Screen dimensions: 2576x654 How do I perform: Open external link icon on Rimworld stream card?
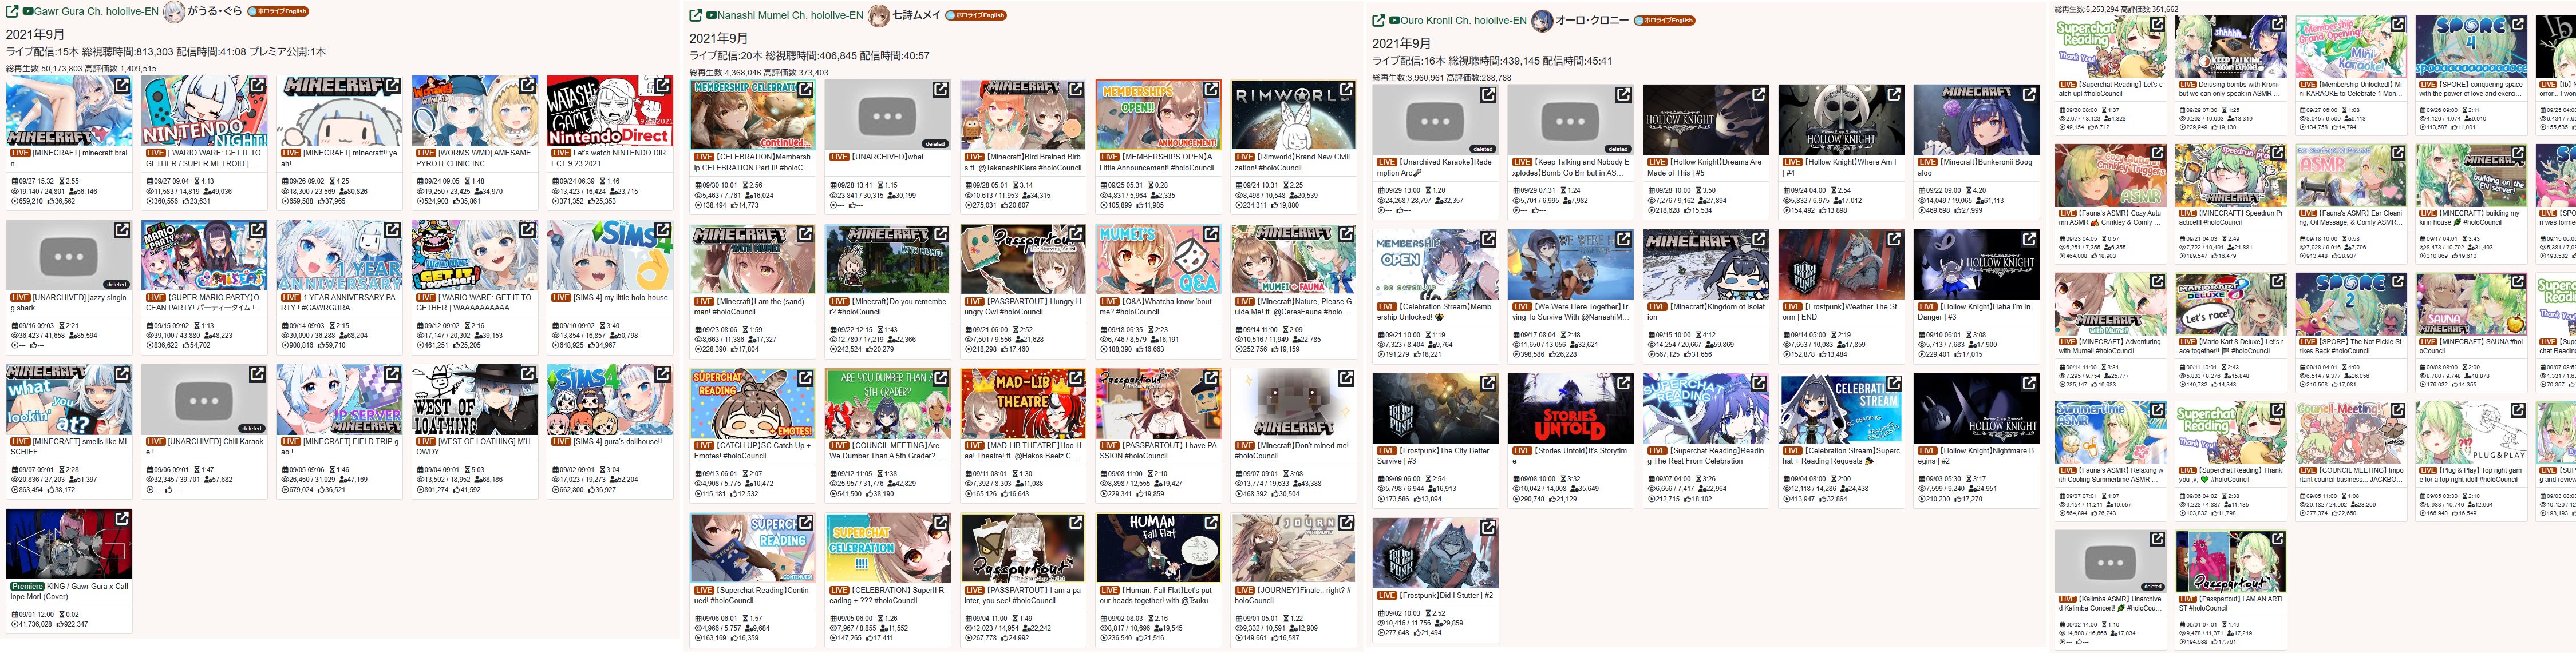coord(1346,90)
